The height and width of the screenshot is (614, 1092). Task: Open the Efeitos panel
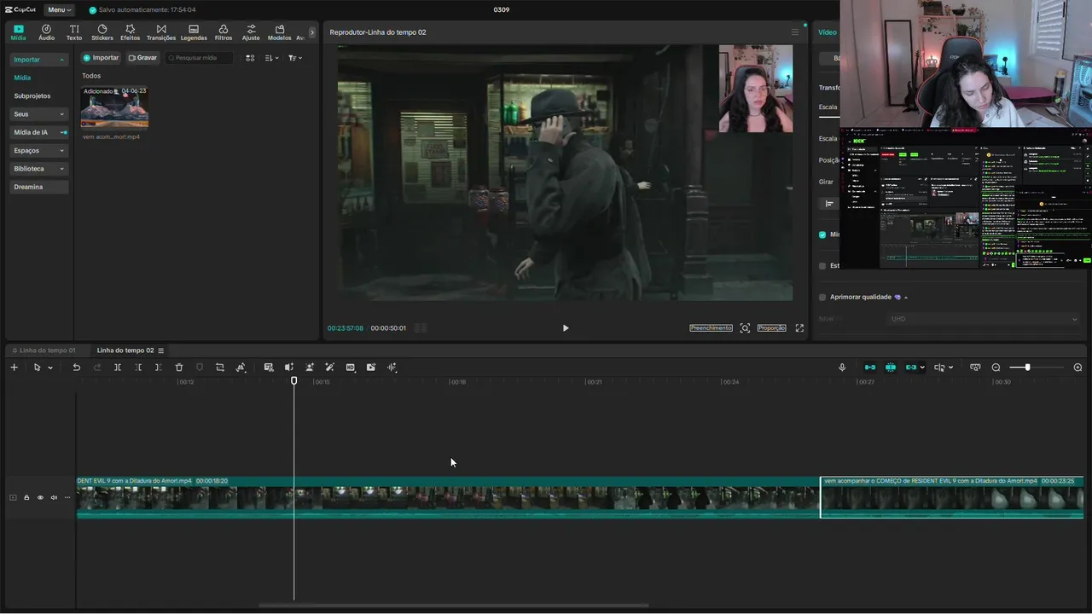(130, 32)
